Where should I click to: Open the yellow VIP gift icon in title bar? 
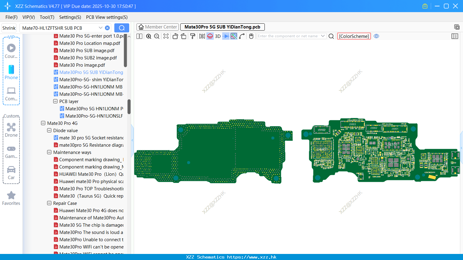tap(425, 6)
